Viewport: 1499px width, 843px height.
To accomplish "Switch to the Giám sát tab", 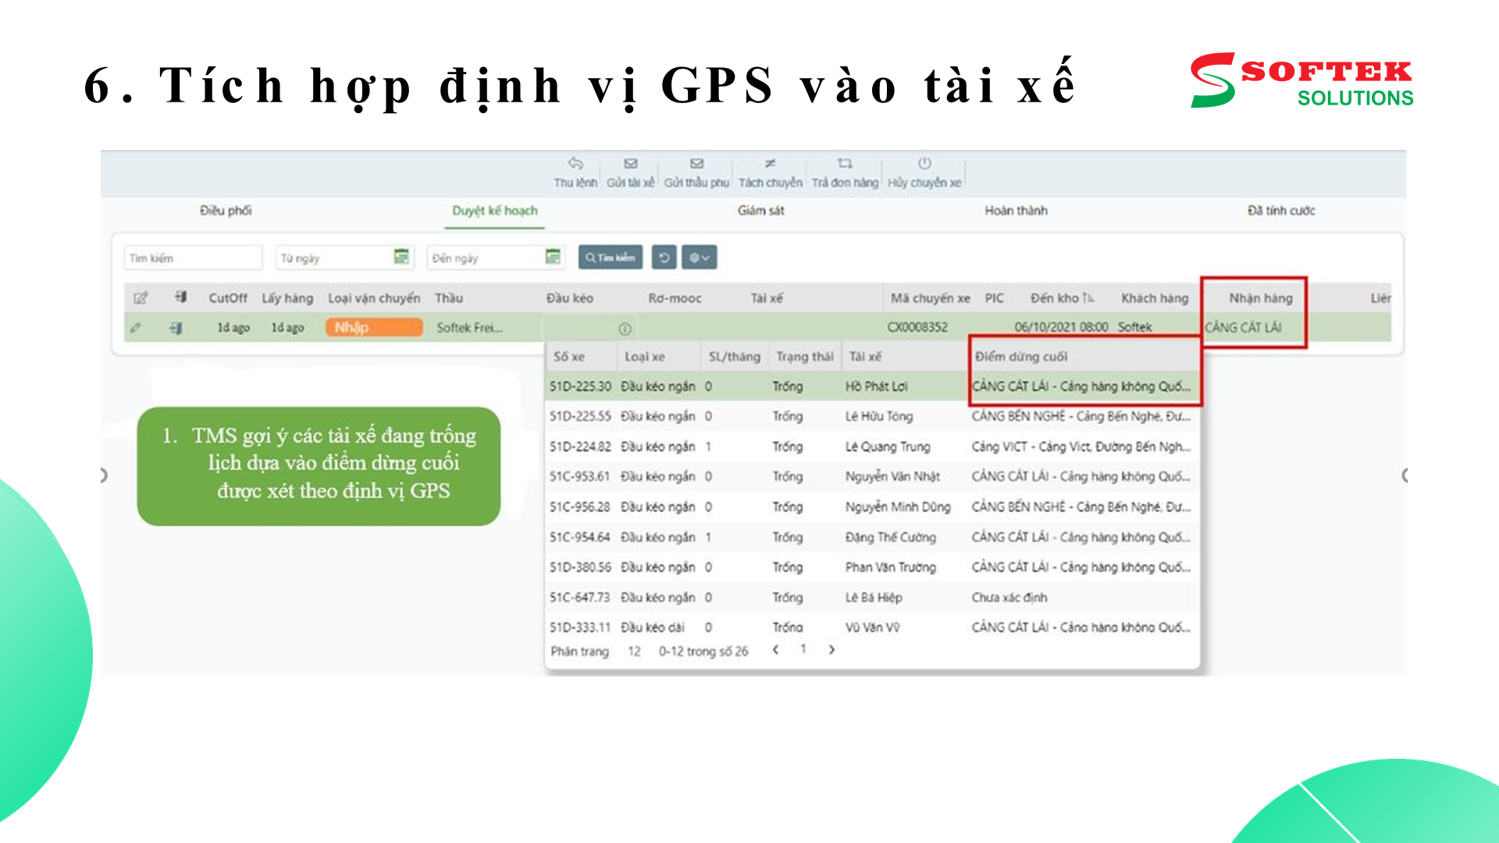I will coord(761,211).
